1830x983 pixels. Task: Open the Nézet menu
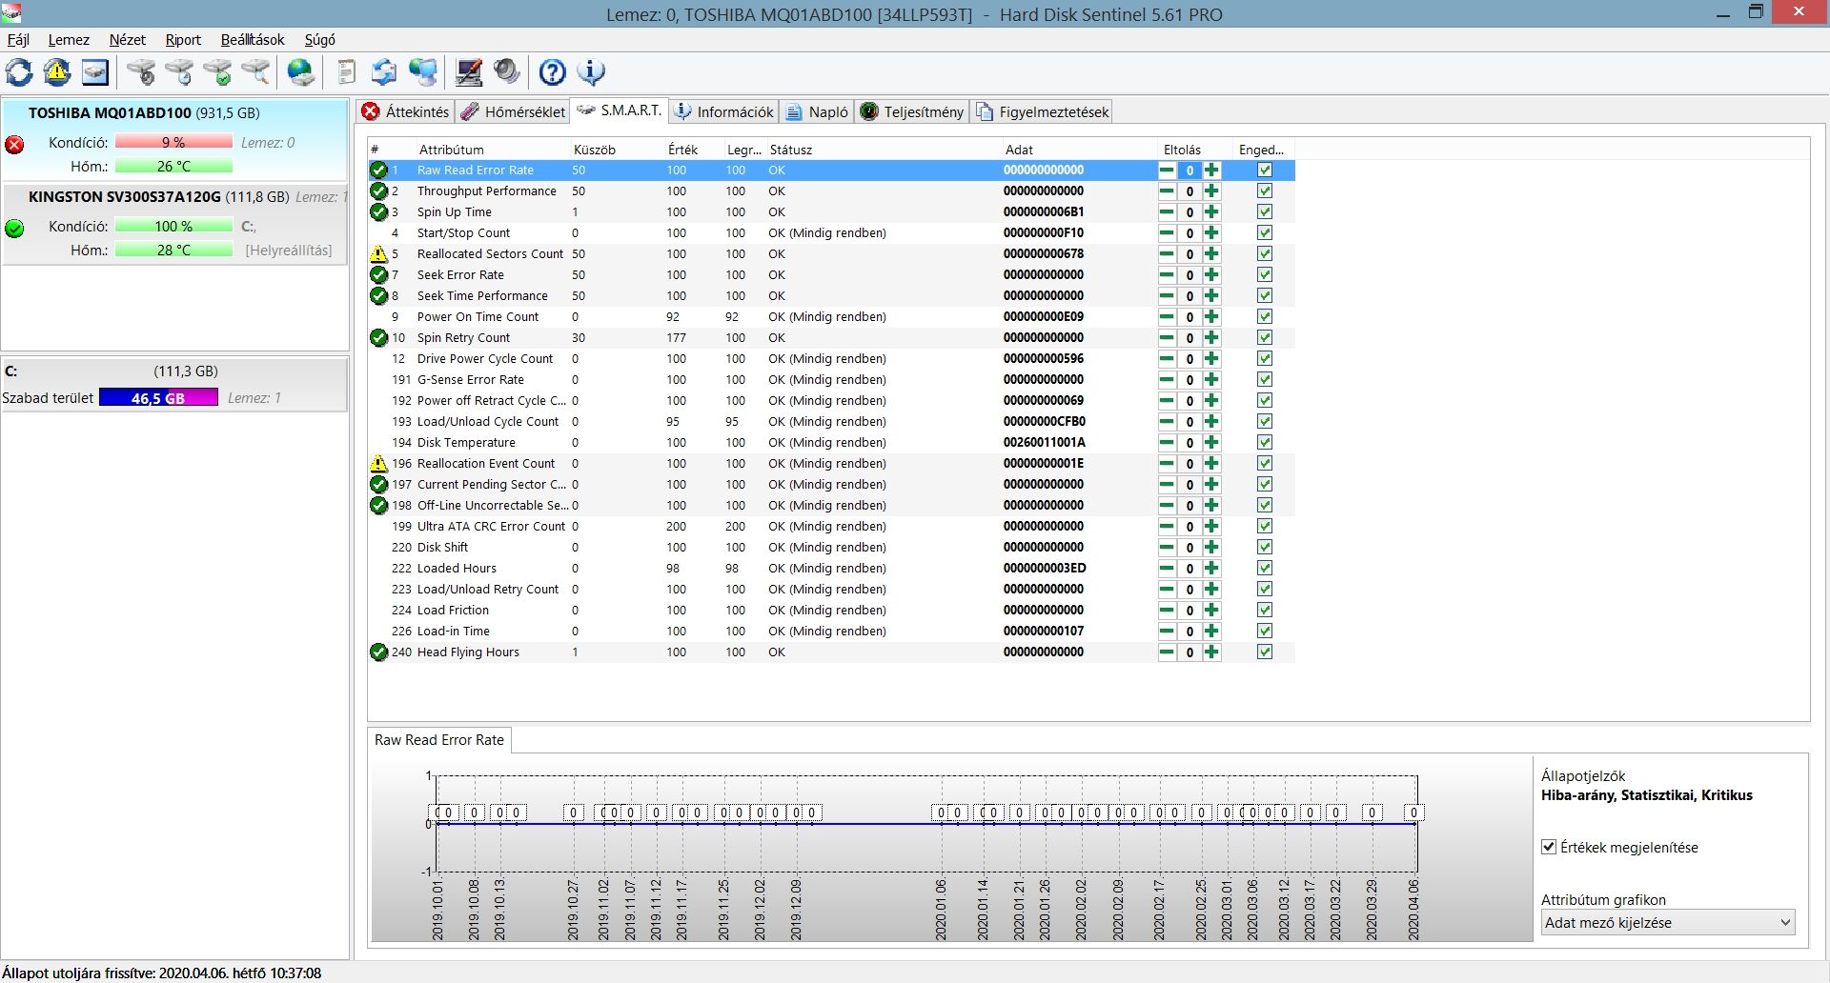point(128,40)
